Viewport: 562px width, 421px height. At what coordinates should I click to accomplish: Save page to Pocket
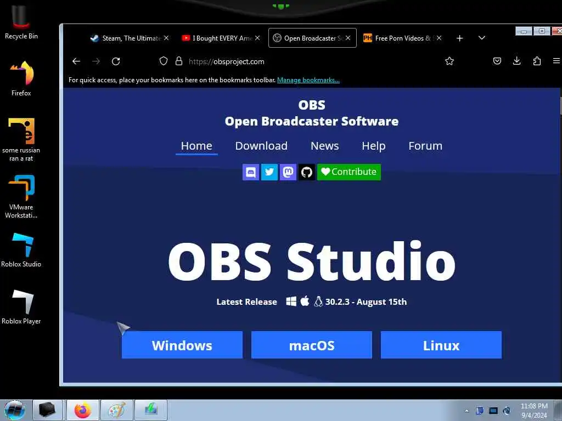tap(497, 61)
